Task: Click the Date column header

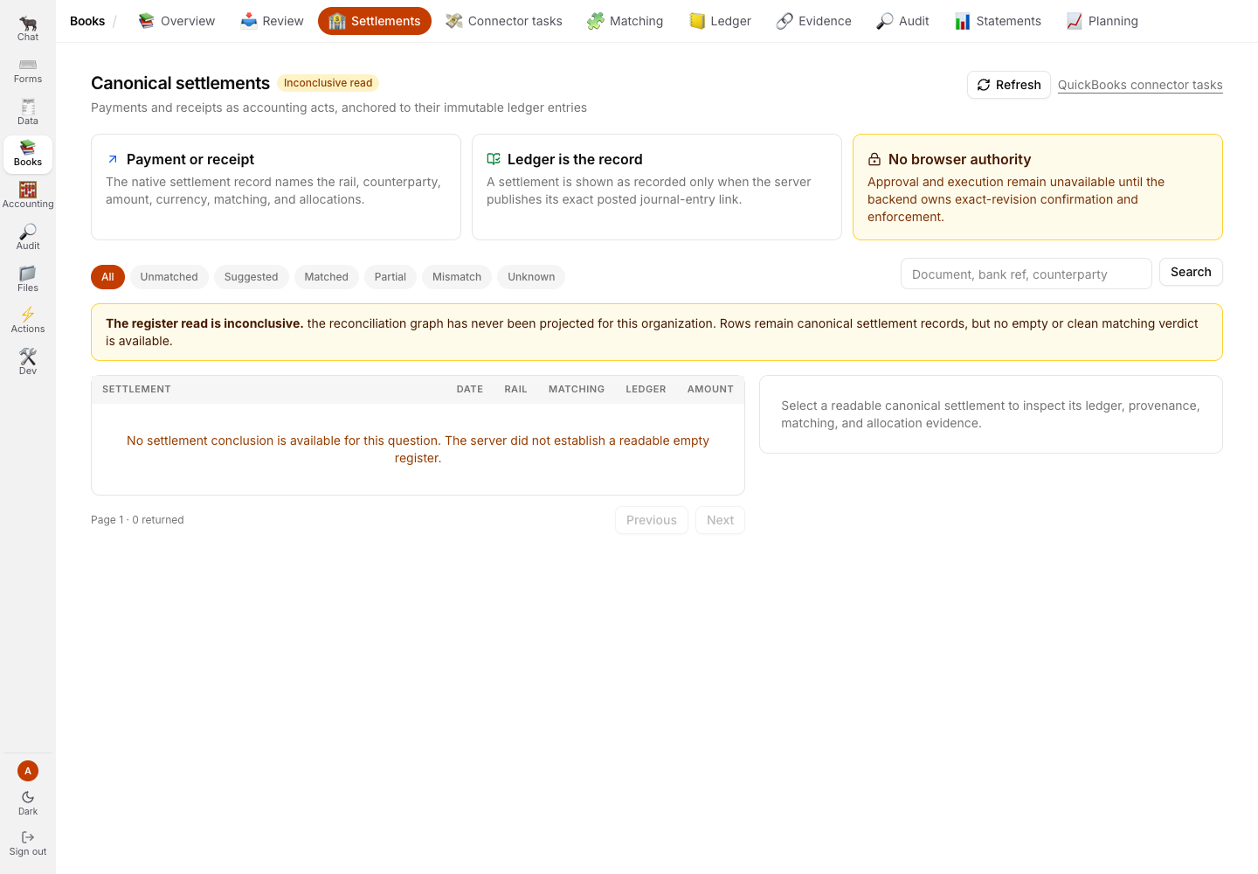Action: point(470,390)
